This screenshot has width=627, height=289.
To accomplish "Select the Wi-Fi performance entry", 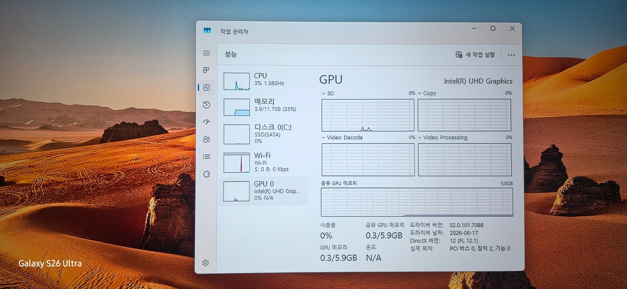I will click(263, 162).
